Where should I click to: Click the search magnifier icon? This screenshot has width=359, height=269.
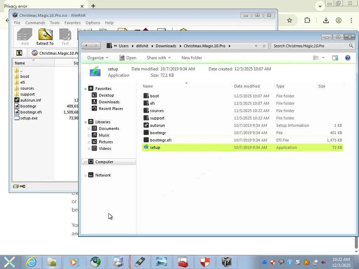pyautogui.click(x=351, y=46)
